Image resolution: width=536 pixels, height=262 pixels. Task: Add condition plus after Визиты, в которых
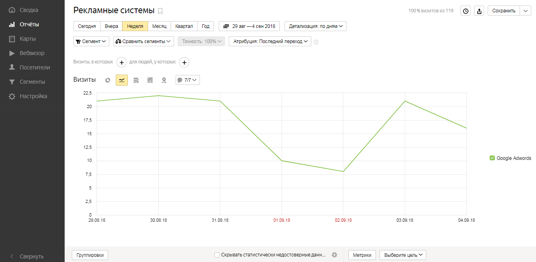coord(122,62)
